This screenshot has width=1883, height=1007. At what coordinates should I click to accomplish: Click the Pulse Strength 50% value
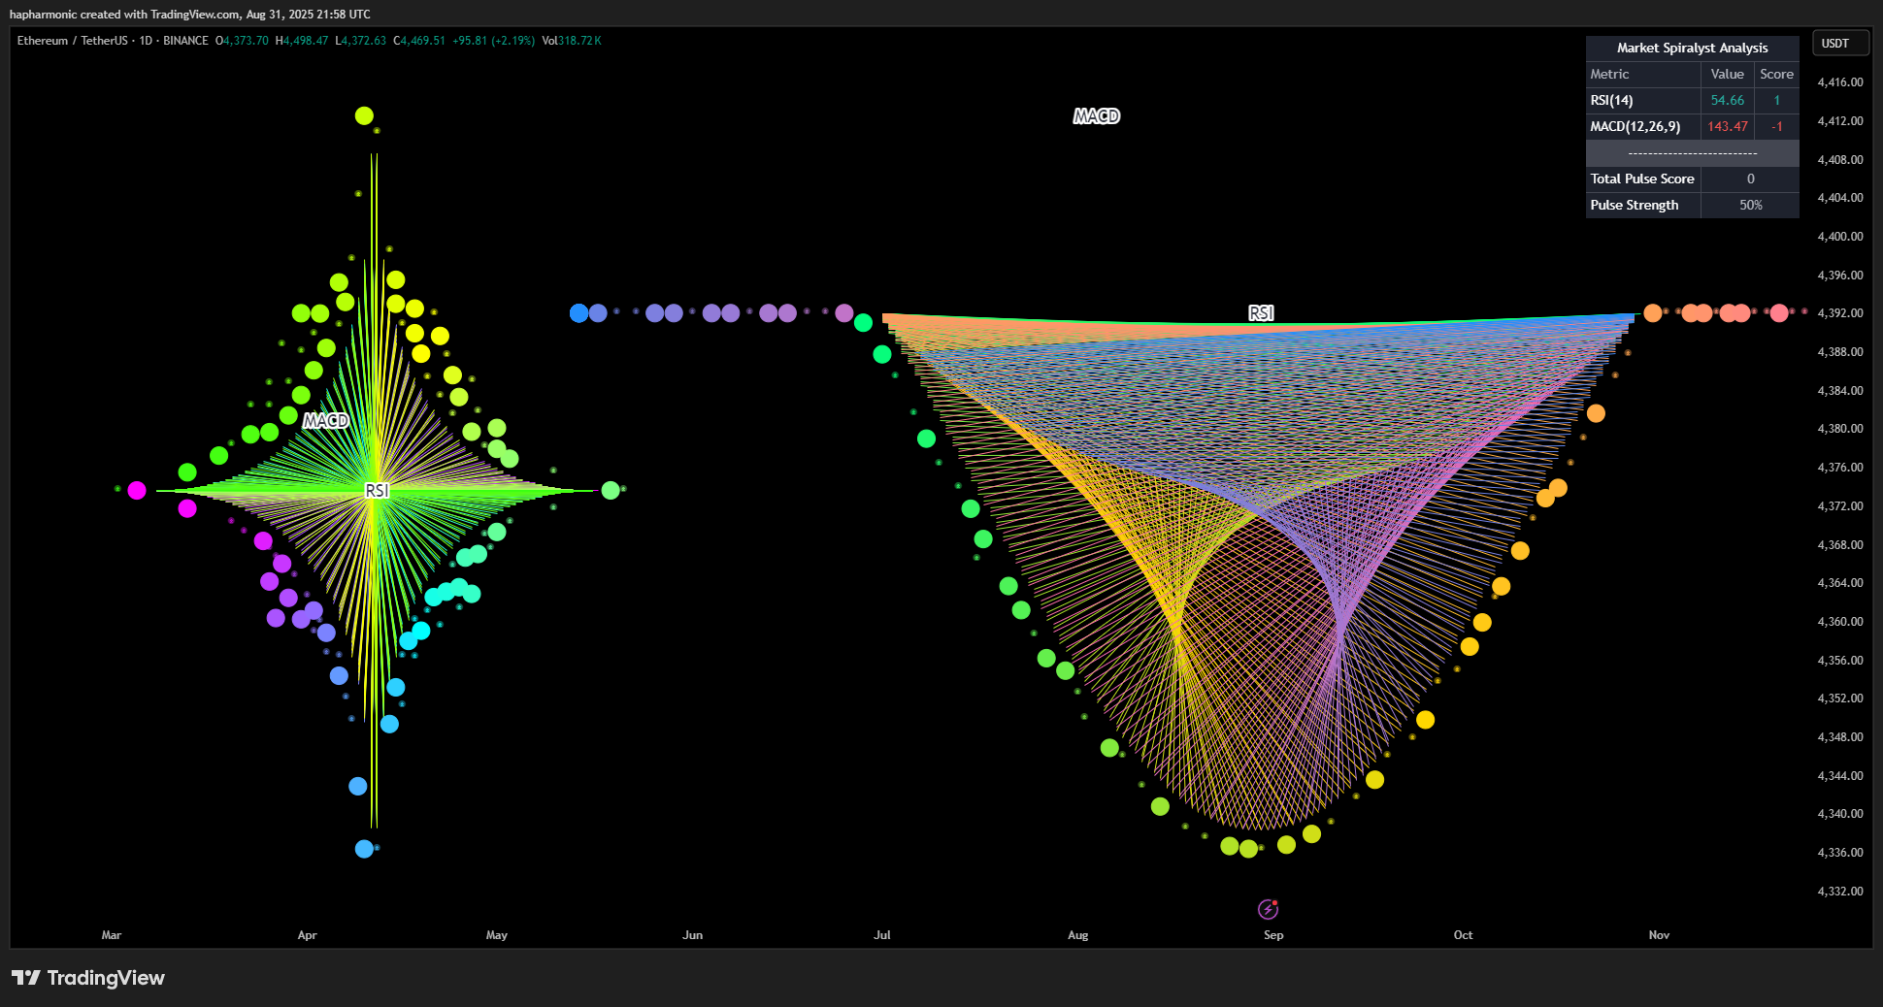1750,205
